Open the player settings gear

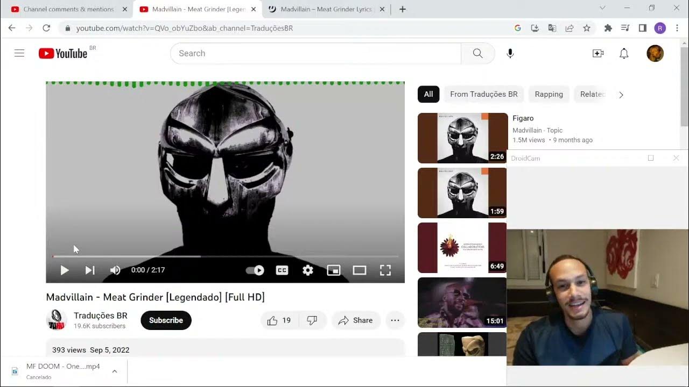[x=308, y=270]
